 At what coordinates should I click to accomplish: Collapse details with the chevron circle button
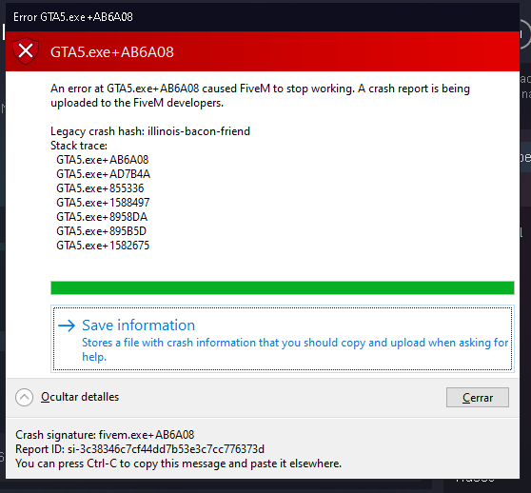pos(24,397)
